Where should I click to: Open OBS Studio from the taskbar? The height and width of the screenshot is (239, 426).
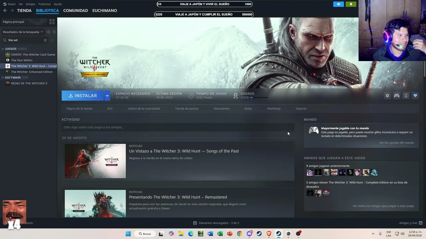(x=298, y=234)
